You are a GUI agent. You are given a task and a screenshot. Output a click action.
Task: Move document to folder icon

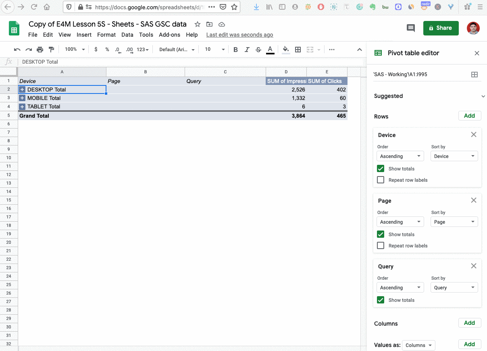point(210,24)
